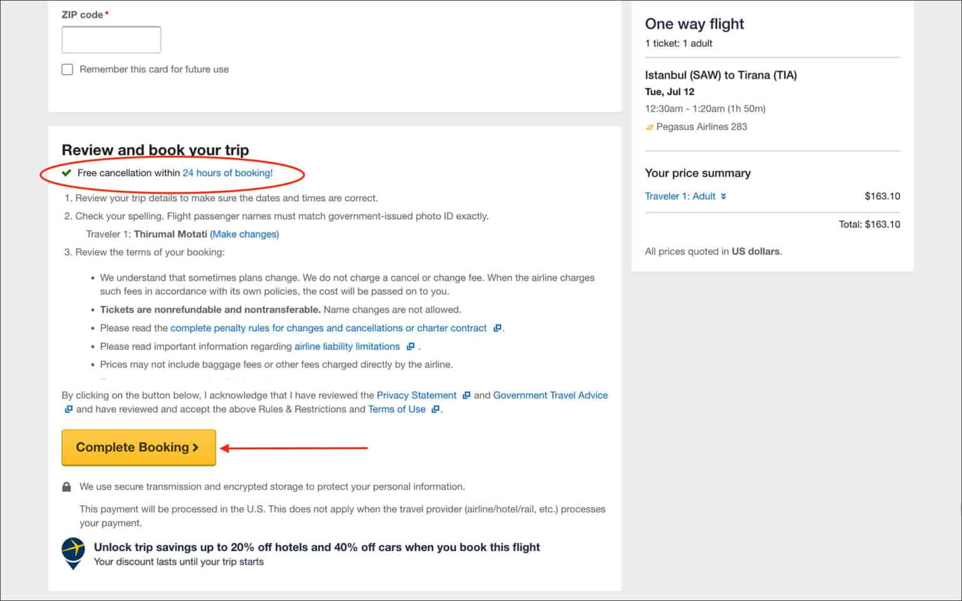Open the airline liability limitations link
The width and height of the screenshot is (962, 601).
click(347, 346)
